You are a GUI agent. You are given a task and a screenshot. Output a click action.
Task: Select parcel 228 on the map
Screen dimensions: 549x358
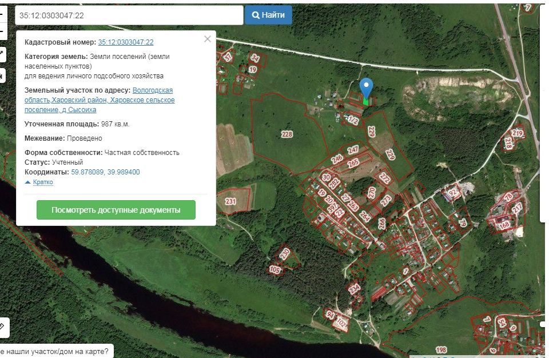[287, 134]
